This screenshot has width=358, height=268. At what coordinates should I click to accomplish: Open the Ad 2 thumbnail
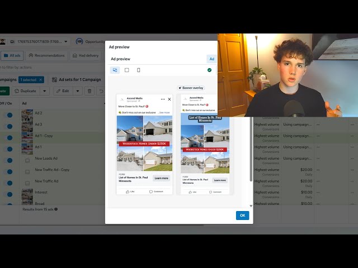tap(27, 115)
